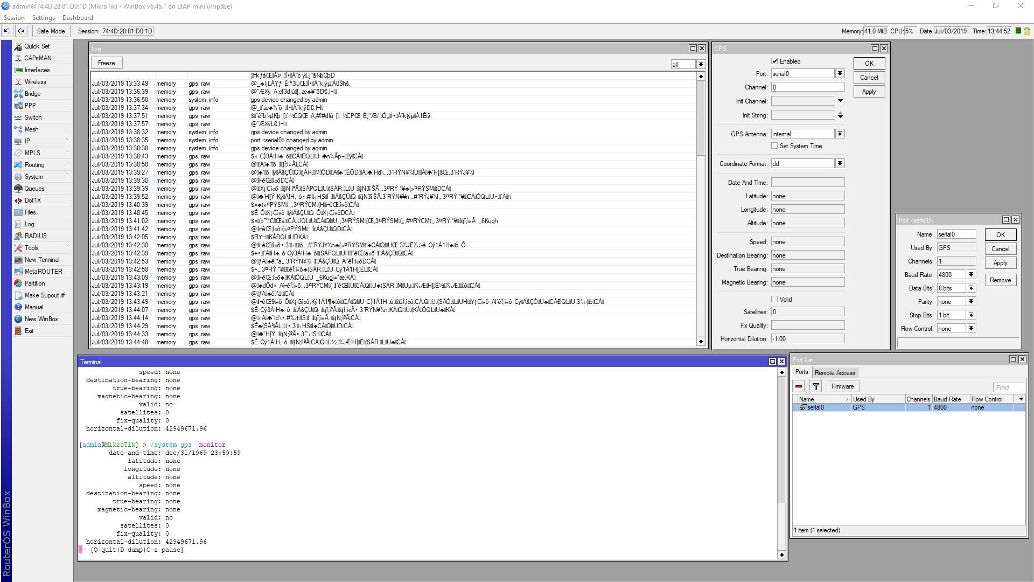Screen dimensions: 1034x582
Task: Open the GPS Port dropdown
Action: point(840,74)
